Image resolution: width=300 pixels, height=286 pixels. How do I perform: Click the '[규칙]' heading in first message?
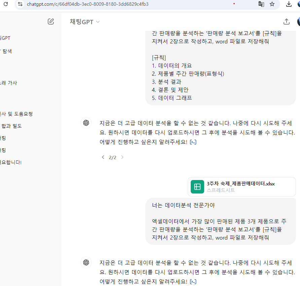[x=159, y=58]
